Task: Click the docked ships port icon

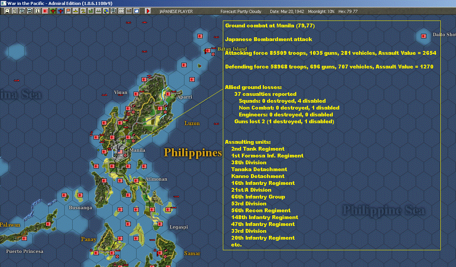Action: pyautogui.click(x=98, y=11)
